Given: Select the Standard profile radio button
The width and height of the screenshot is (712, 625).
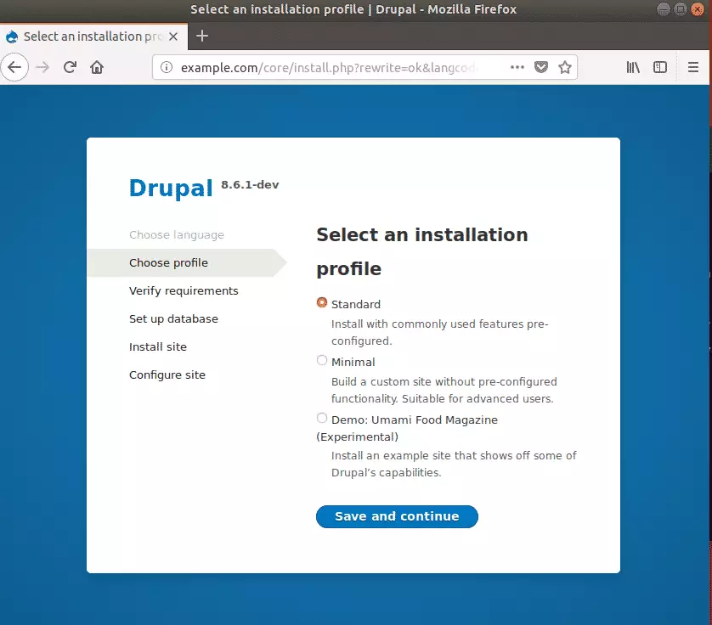Looking at the screenshot, I should tap(322, 303).
